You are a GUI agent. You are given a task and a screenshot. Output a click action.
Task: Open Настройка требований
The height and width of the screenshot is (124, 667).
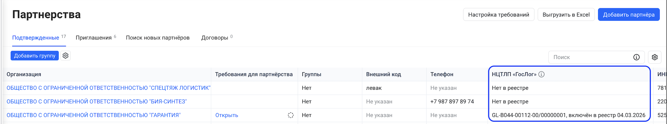(x=499, y=15)
